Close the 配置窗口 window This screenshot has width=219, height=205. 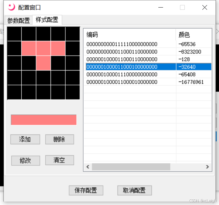[x=205, y=8]
